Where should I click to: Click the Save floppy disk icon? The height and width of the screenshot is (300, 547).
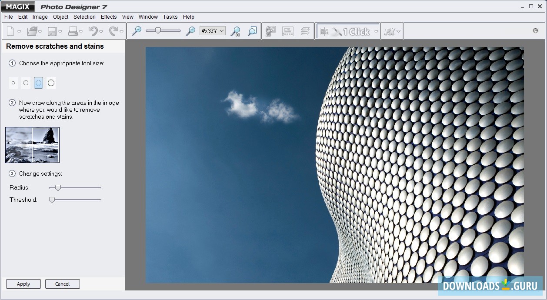[x=52, y=31]
